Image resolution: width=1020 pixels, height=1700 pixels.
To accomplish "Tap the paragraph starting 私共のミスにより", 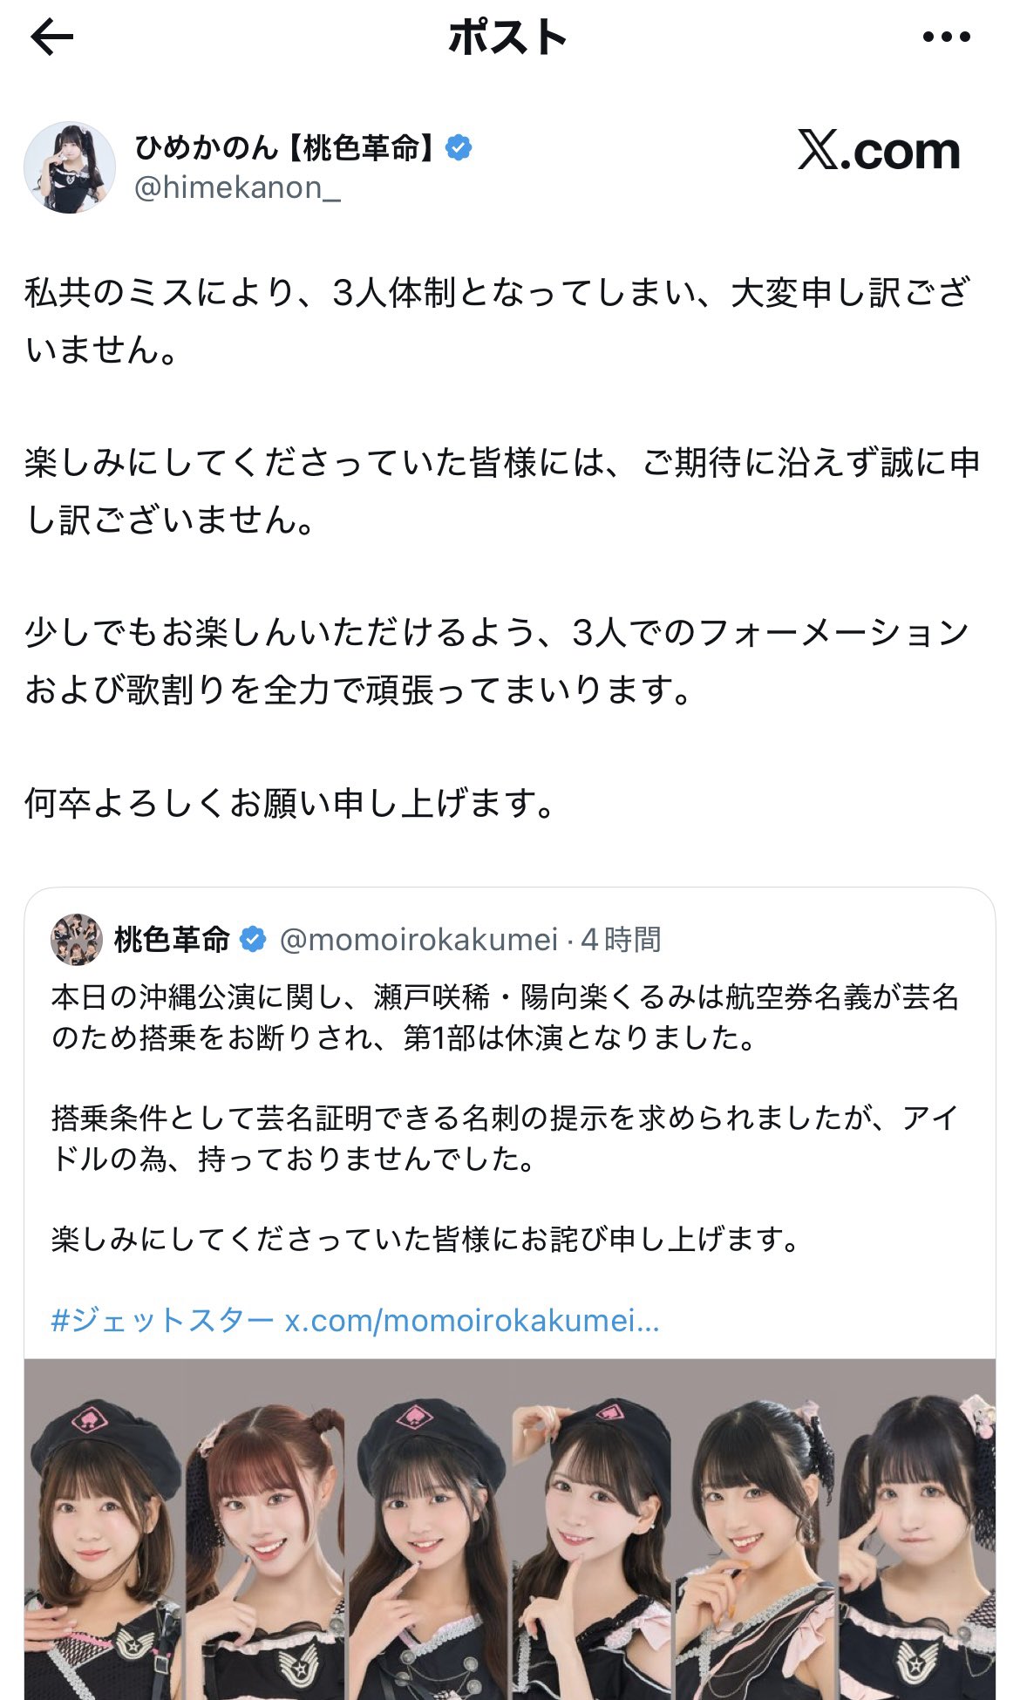I will click(497, 321).
